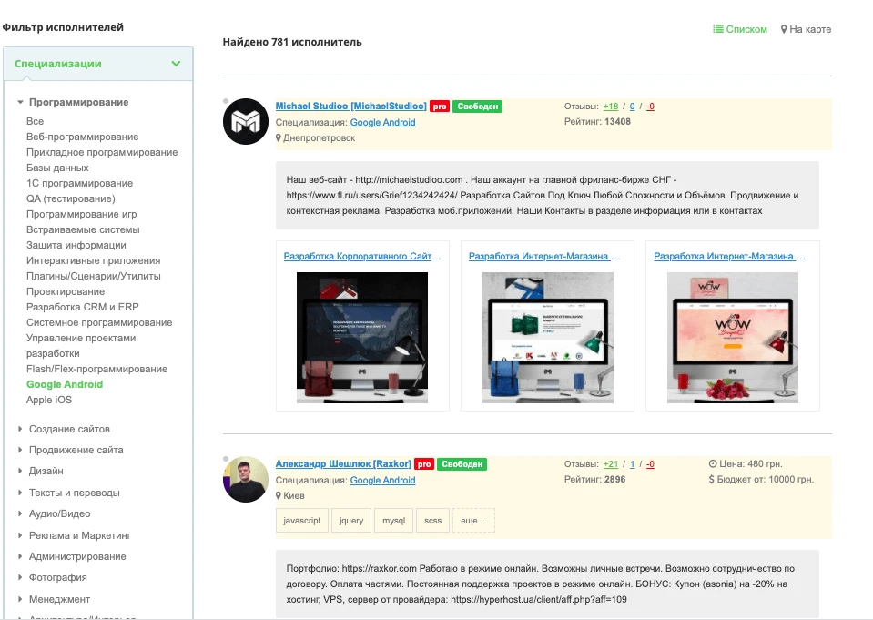This screenshot has height=620, width=873.
Task: Click pro badge next to Александр Шешлюк
Action: click(424, 464)
